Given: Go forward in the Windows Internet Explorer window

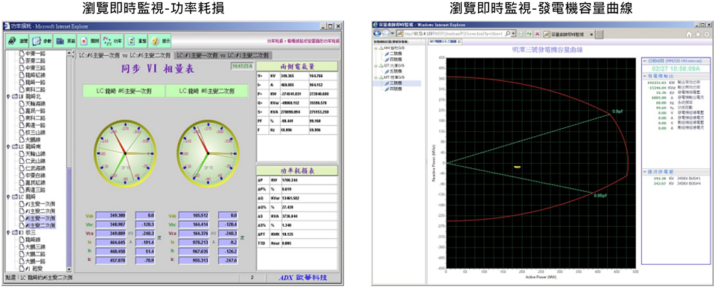Looking at the screenshot, I should [x=387, y=33].
